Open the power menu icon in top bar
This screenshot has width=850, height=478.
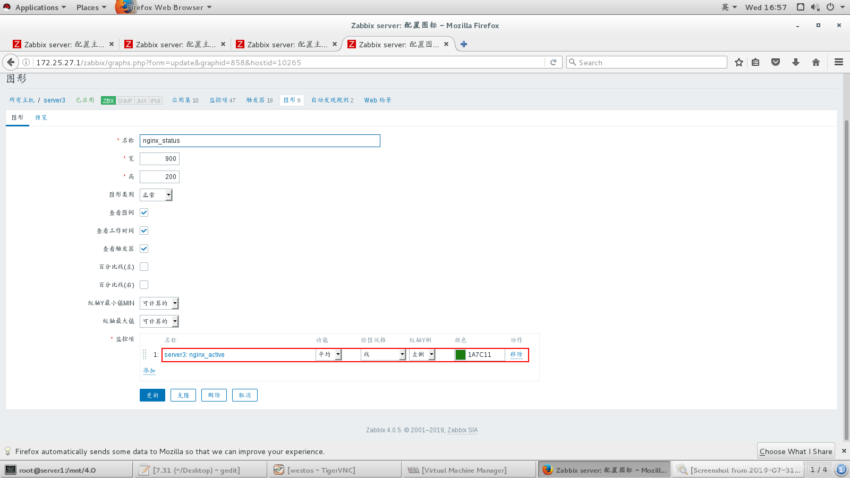coord(830,7)
